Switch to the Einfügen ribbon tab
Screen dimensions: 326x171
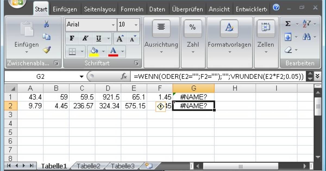pyautogui.click(x=65, y=9)
